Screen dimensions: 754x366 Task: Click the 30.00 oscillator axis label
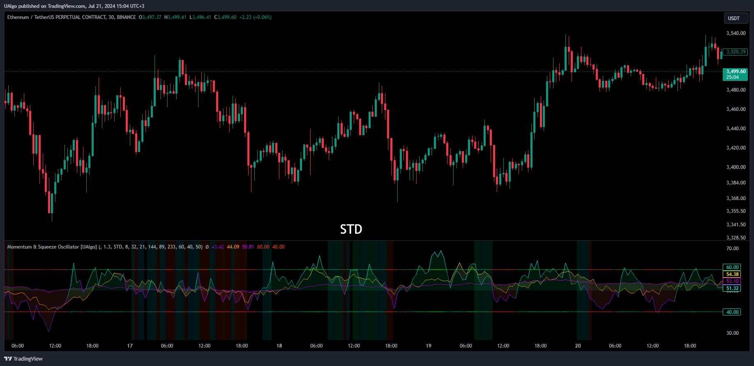click(732, 333)
